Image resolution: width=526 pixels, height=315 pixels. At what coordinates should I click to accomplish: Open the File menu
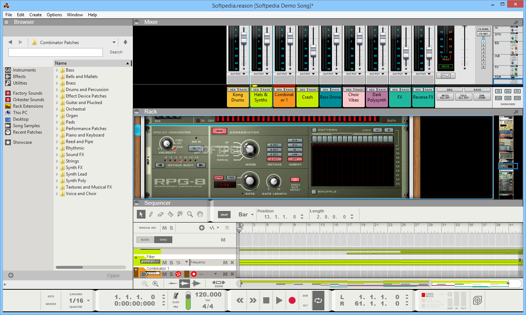pyautogui.click(x=9, y=15)
